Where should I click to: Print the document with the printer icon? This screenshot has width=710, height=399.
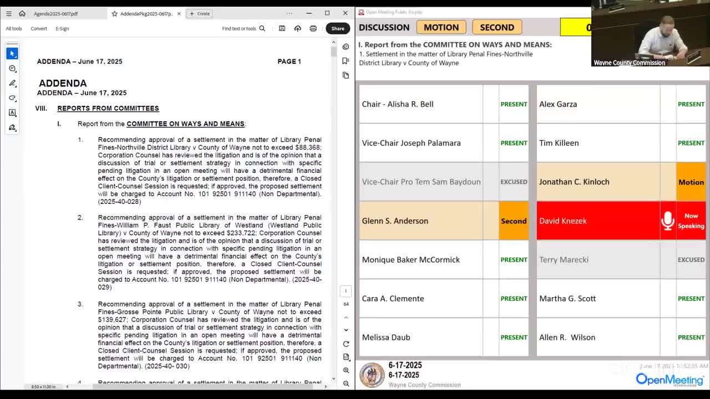[313, 28]
